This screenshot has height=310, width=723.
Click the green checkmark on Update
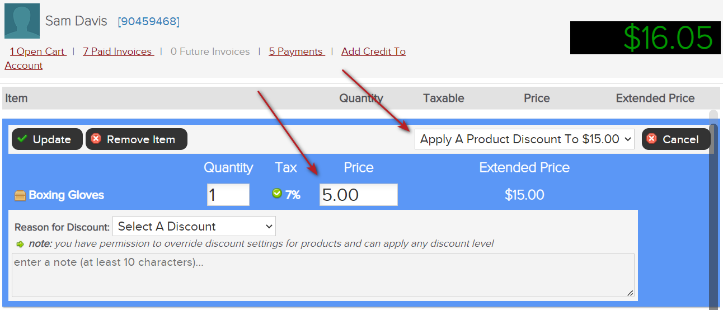tap(22, 139)
